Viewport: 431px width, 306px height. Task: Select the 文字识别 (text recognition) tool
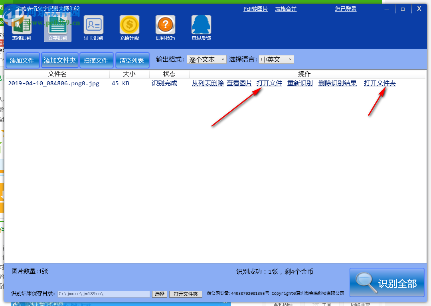[57, 28]
